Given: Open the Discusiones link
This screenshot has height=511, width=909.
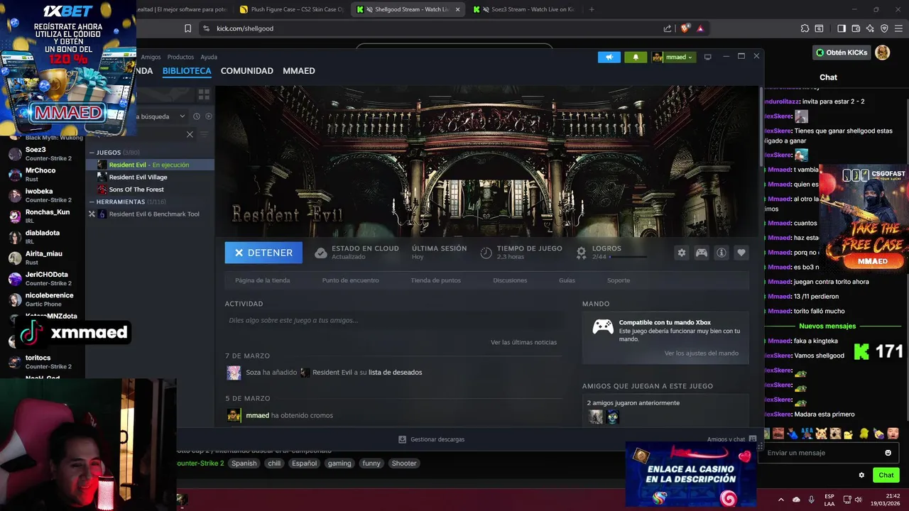Looking at the screenshot, I should (x=510, y=280).
